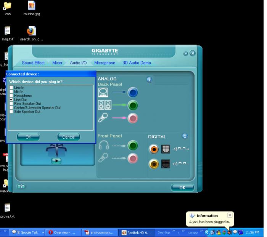Screen dimensions: 267x237
Task: Select prova.txt on the desktop
Action: pyautogui.click(x=7, y=211)
